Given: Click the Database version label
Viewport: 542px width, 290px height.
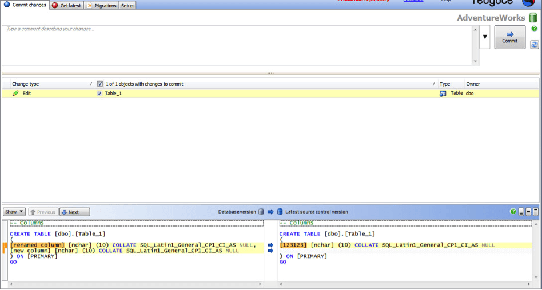Looking at the screenshot, I should tap(237, 212).
